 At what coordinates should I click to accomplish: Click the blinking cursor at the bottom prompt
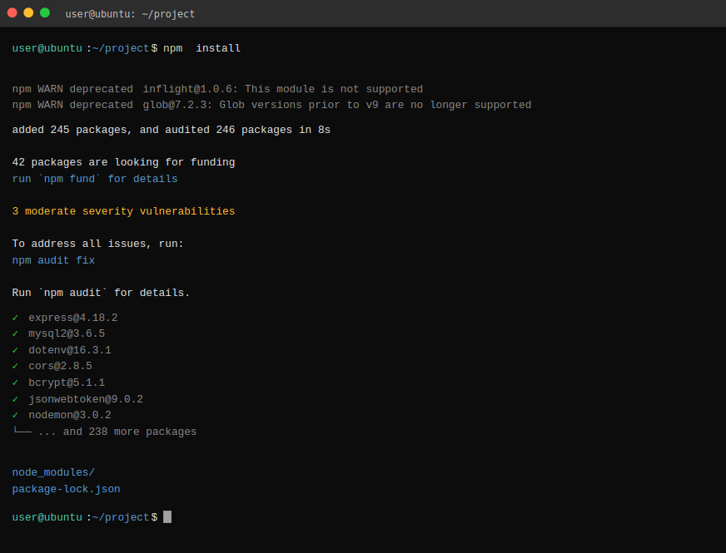coord(167,517)
